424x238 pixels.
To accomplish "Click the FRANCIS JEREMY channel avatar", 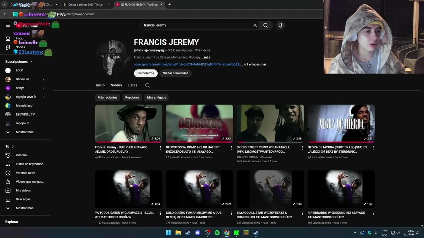I will coord(112,58).
